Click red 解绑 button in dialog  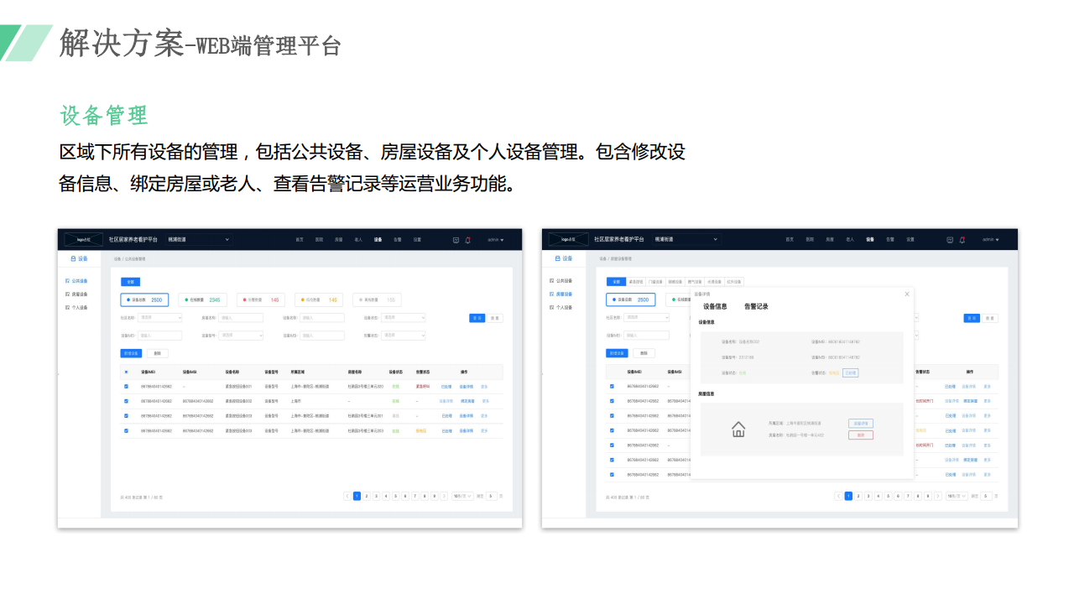pos(861,435)
